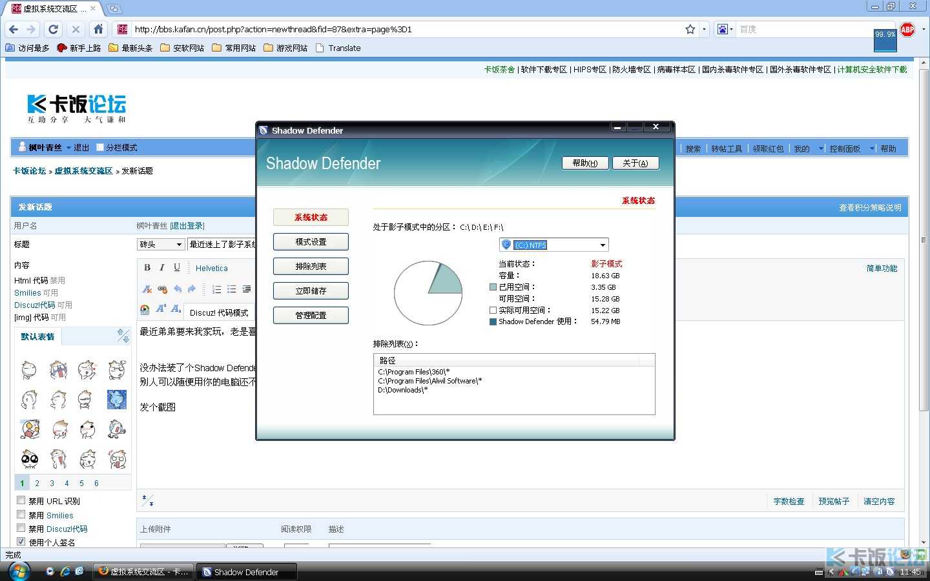Click the stop loading X icon
Viewport: 930px width, 581px height.
[x=76, y=29]
